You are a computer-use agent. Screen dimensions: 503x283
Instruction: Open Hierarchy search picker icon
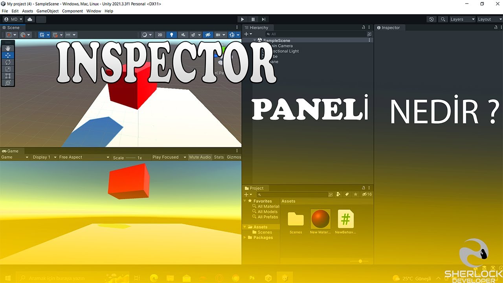(369, 34)
